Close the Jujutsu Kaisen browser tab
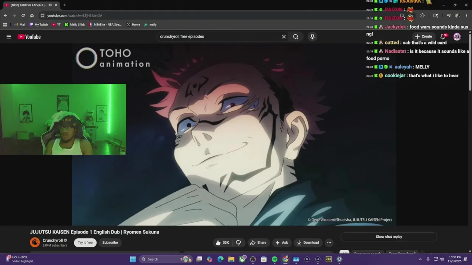This screenshot has width=472, height=265. coord(56,5)
